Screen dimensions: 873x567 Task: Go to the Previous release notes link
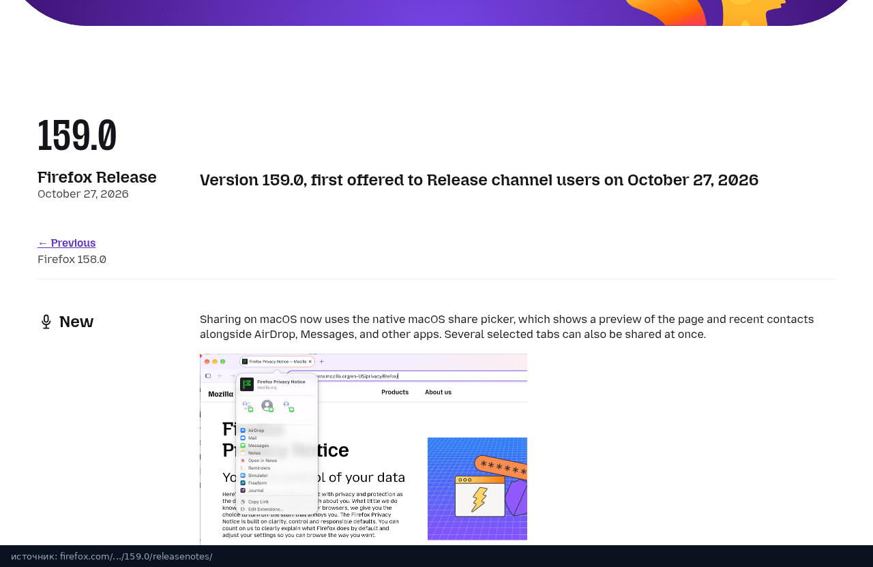[x=67, y=243]
